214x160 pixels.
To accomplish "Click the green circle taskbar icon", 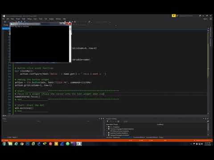I will point(68,144).
